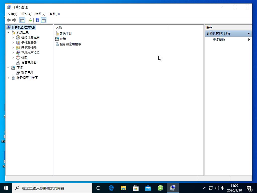Click the Forward navigation arrow in toolbar
This screenshot has width=257, height=193.
pyautogui.click(x=15, y=20)
